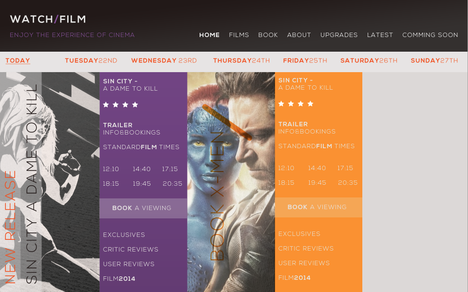
Task: Click the WATCH/FILM logo
Action: coord(48,19)
